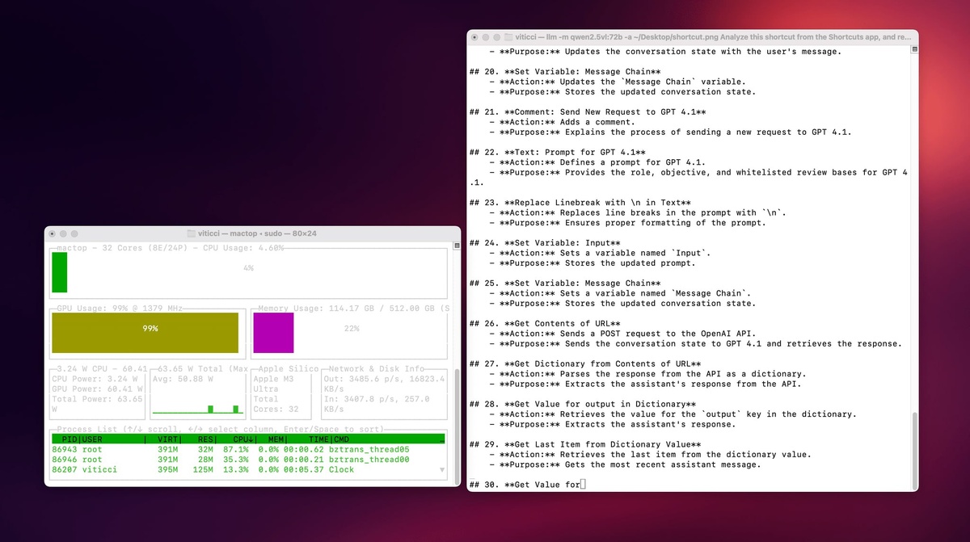The width and height of the screenshot is (970, 542).
Task: Click the folder proxy icon in mactop title bar
Action: tap(191, 233)
